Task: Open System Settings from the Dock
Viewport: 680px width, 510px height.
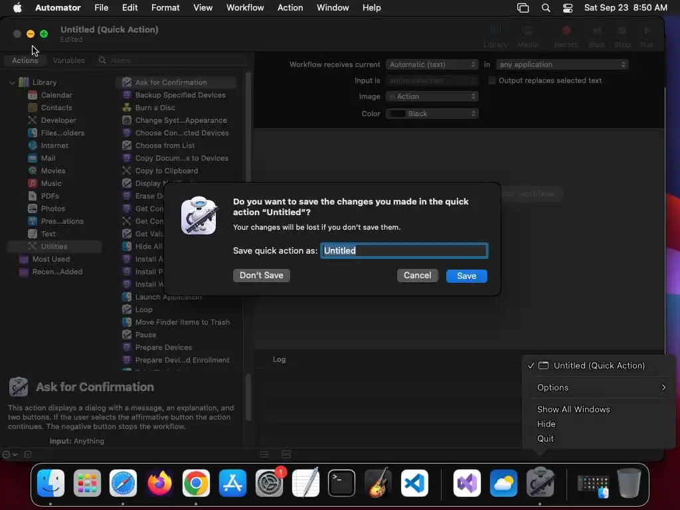Action: [x=269, y=483]
